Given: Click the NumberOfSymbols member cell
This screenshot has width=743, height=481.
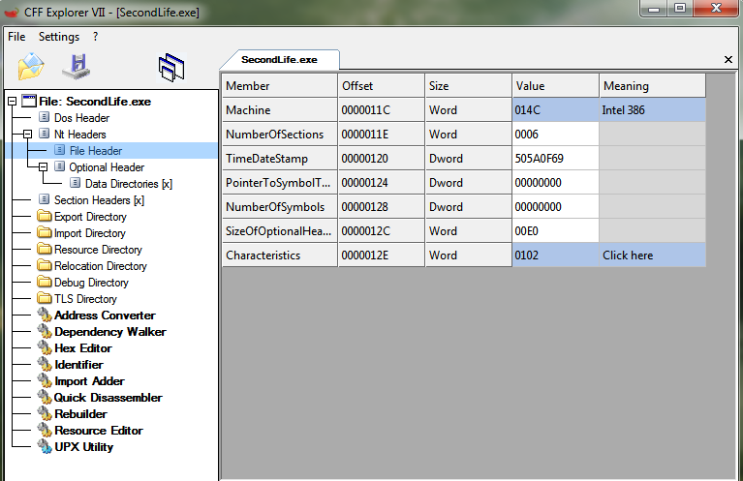Looking at the screenshot, I should pos(280,207).
